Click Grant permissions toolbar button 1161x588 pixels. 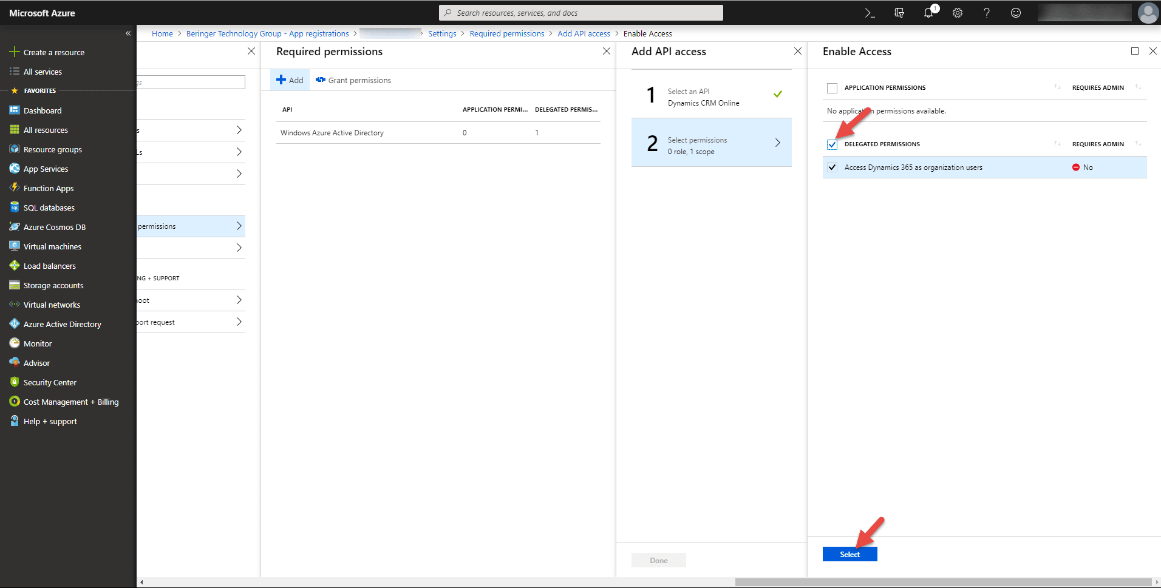(x=353, y=80)
